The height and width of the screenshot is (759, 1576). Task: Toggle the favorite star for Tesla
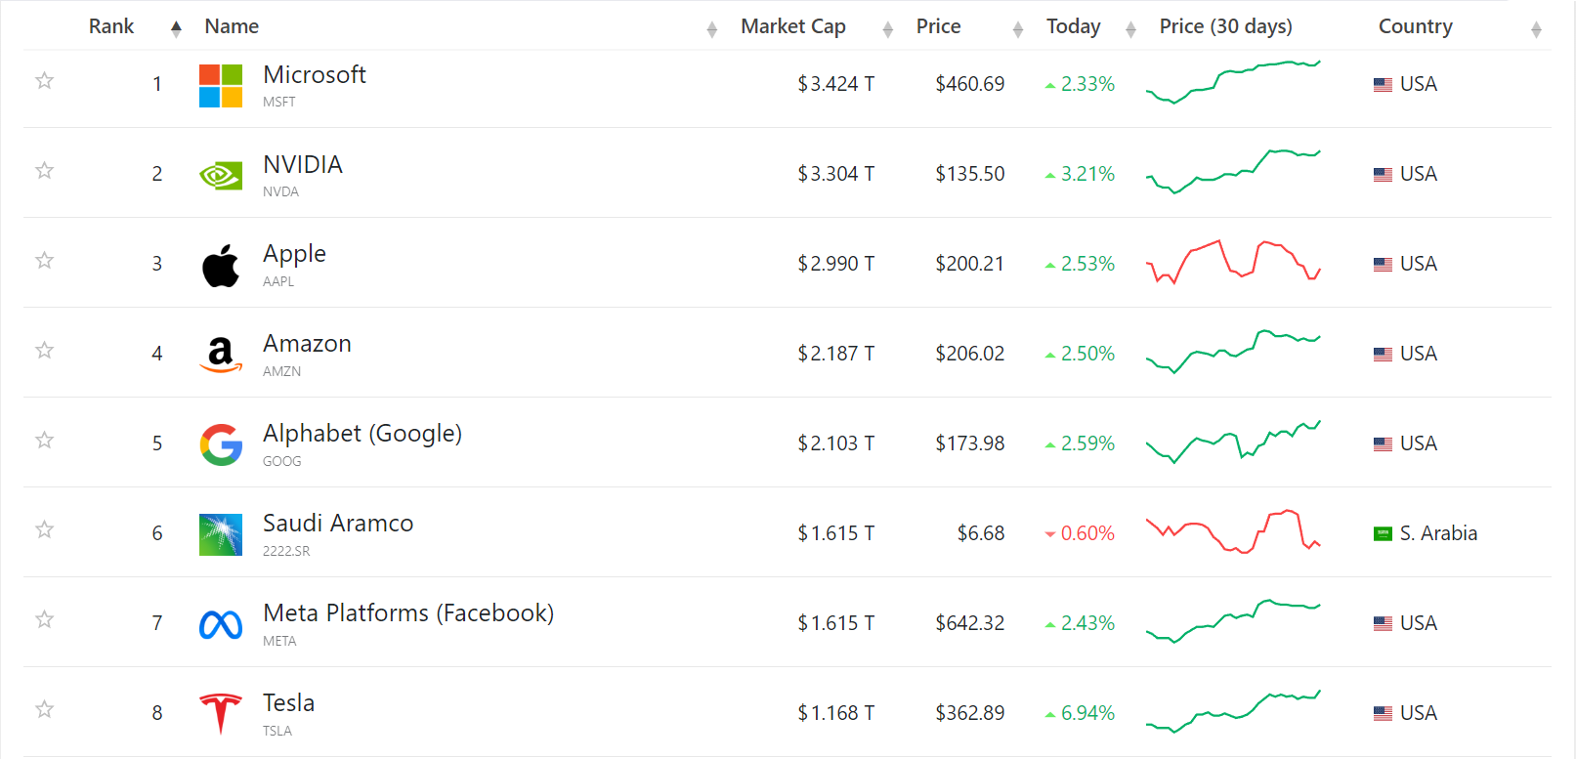[x=44, y=709]
